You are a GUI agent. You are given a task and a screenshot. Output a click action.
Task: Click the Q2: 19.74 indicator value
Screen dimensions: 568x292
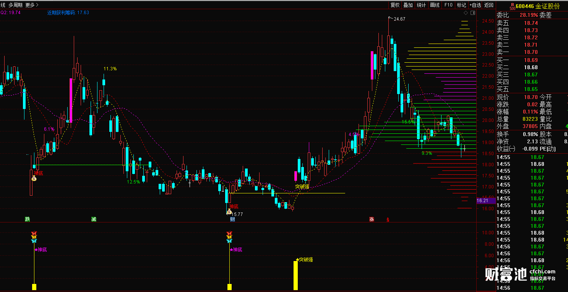click(x=10, y=13)
